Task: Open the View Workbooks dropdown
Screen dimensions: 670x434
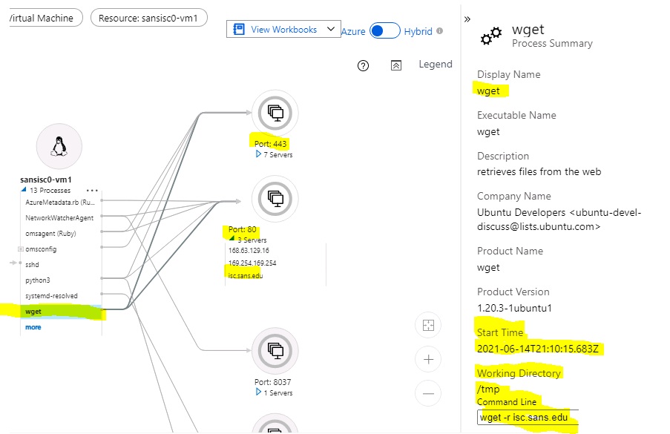Action: point(283,29)
